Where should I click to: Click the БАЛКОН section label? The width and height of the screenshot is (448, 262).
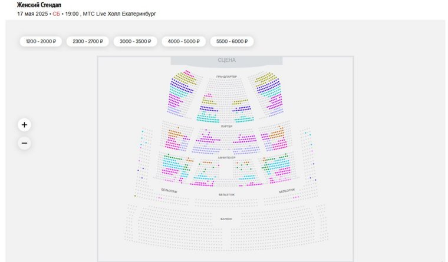226,219
